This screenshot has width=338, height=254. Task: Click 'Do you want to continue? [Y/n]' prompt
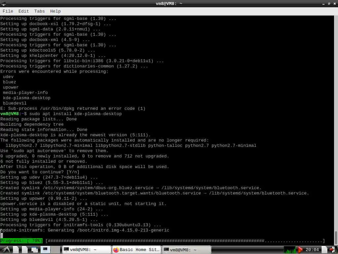[40, 172]
